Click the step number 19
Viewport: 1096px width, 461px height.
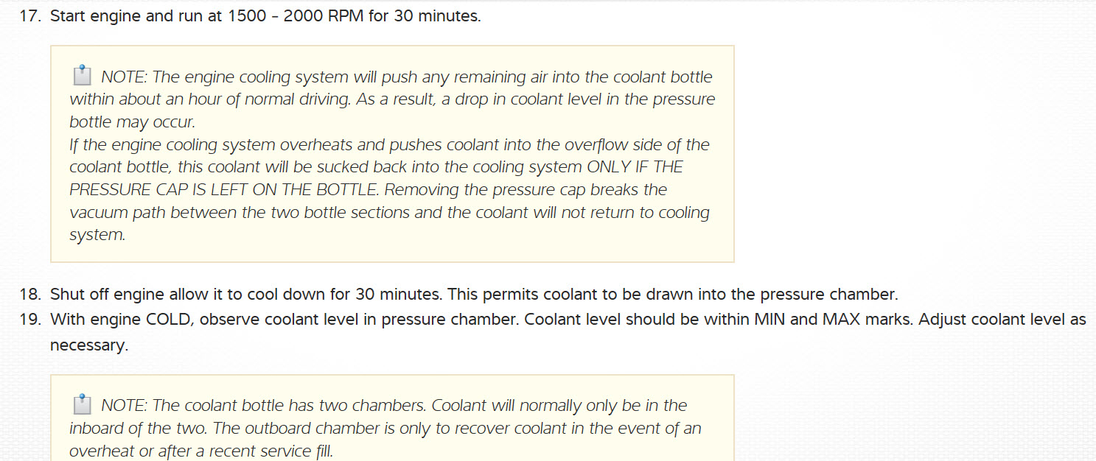pyautogui.click(x=29, y=320)
